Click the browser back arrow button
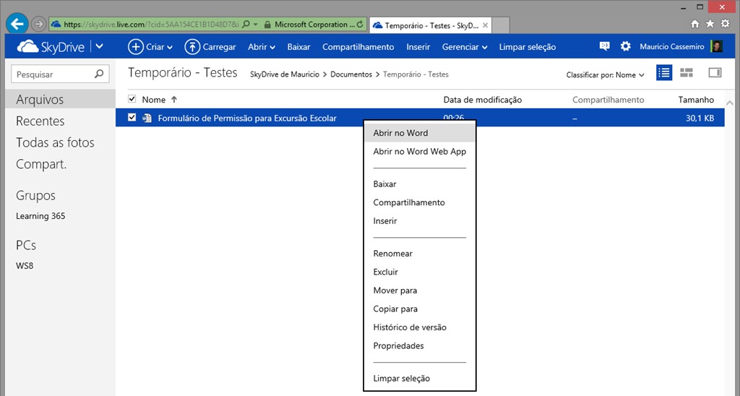 17,23
